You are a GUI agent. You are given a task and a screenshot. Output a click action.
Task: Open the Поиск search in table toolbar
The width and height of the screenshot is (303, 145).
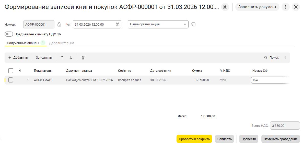tap(271, 58)
